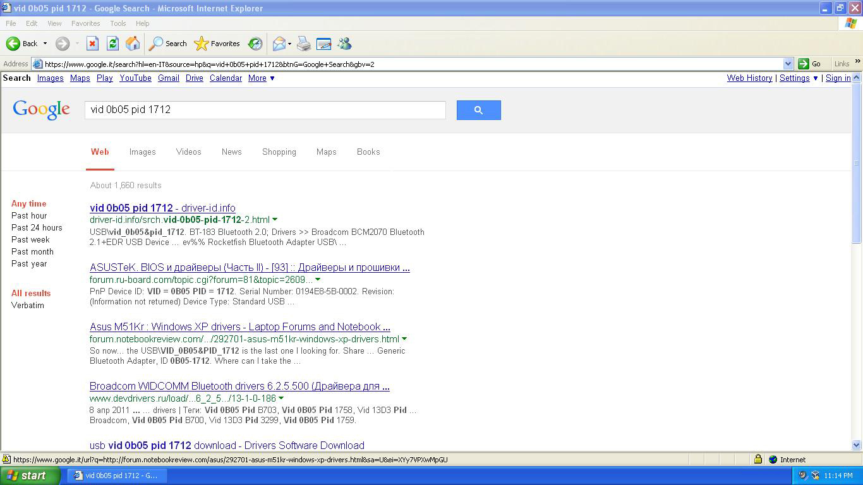863x485 pixels.
Task: Open the Tools menu
Action: pos(118,23)
